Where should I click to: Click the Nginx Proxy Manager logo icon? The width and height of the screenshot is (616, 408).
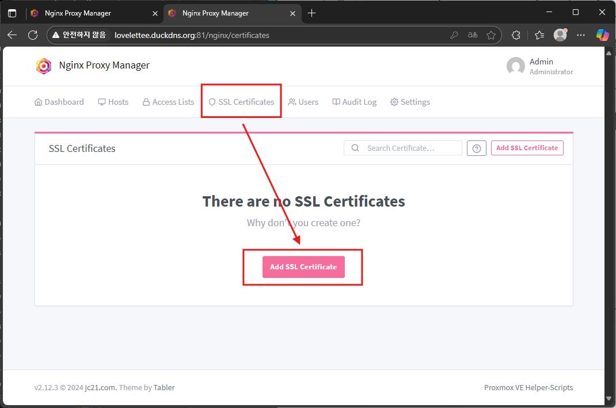pyautogui.click(x=44, y=66)
